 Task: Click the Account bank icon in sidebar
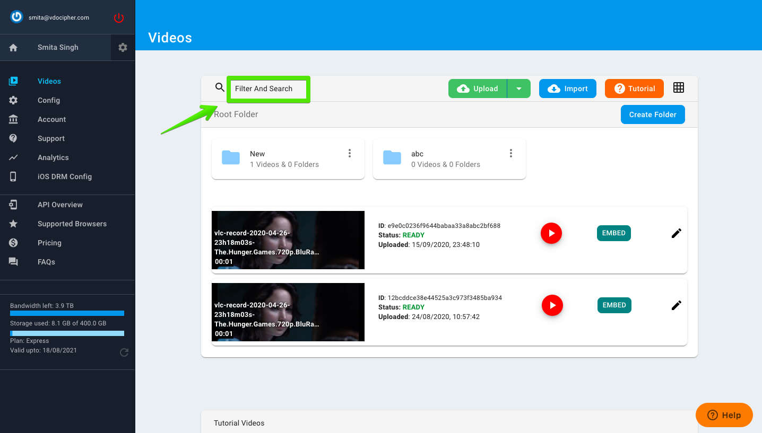click(13, 119)
